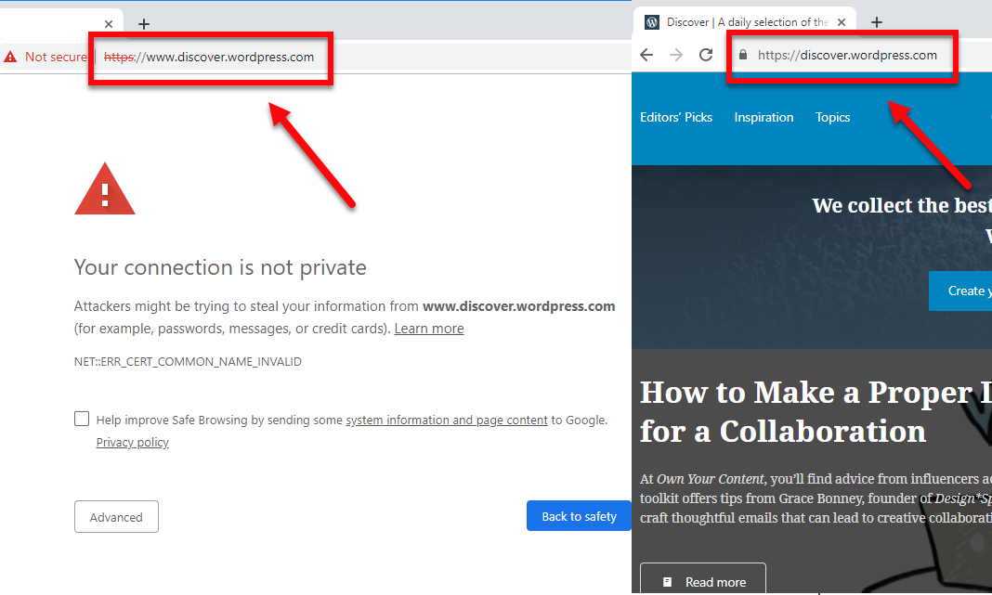Click the Advanced button
The image size is (992, 595).
coord(116,517)
